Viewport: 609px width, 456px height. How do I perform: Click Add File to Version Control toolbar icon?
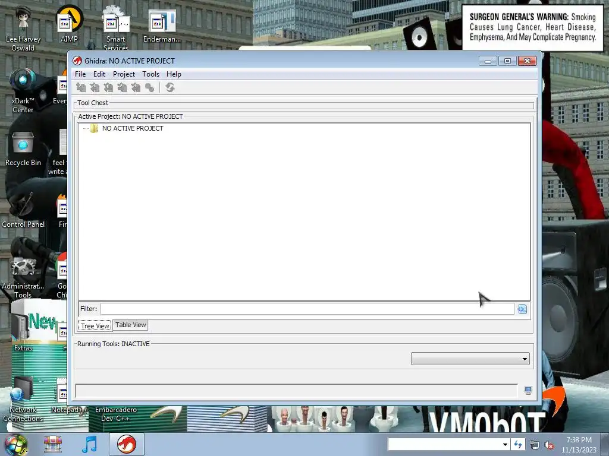click(81, 88)
